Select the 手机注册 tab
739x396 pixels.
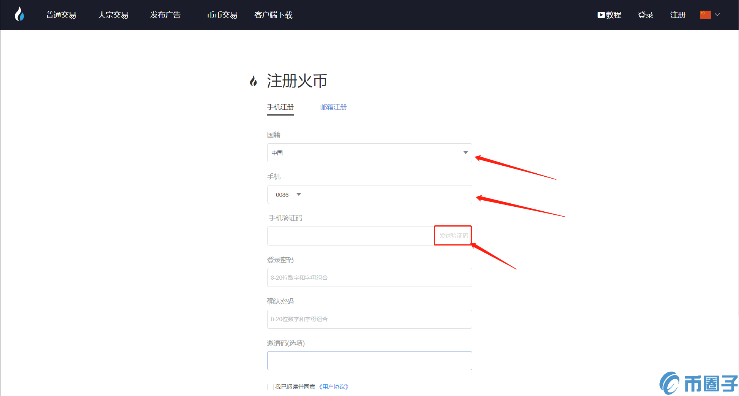(280, 107)
